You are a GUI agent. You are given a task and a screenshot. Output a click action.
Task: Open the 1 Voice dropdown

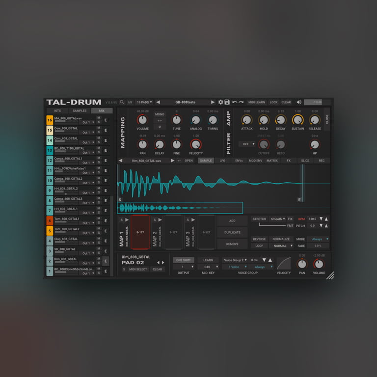pos(235,267)
